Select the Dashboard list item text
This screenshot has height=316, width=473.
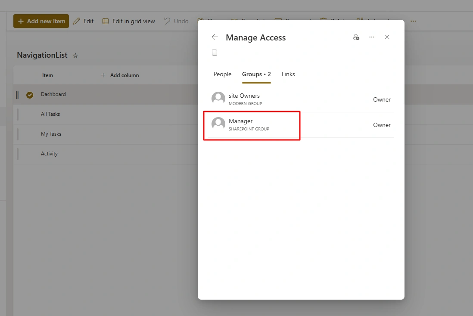click(x=53, y=94)
